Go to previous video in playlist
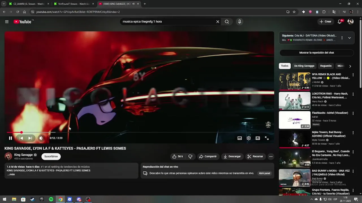Image resolution: width=362 pixels, height=203 pixels. tap(21, 138)
